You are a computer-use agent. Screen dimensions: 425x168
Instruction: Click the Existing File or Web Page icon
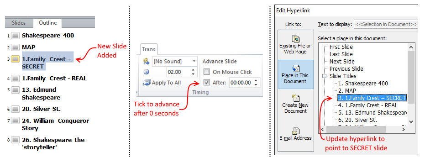(x=295, y=38)
